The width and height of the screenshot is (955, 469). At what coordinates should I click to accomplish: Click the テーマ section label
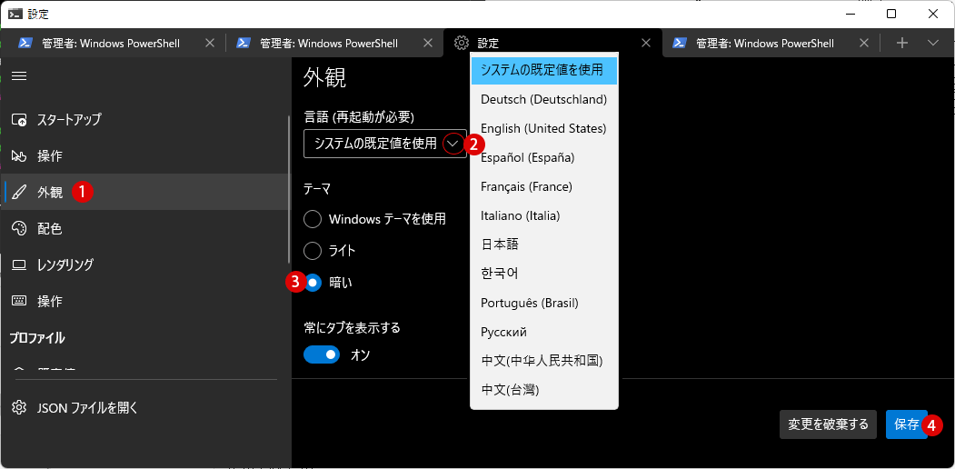(x=317, y=189)
